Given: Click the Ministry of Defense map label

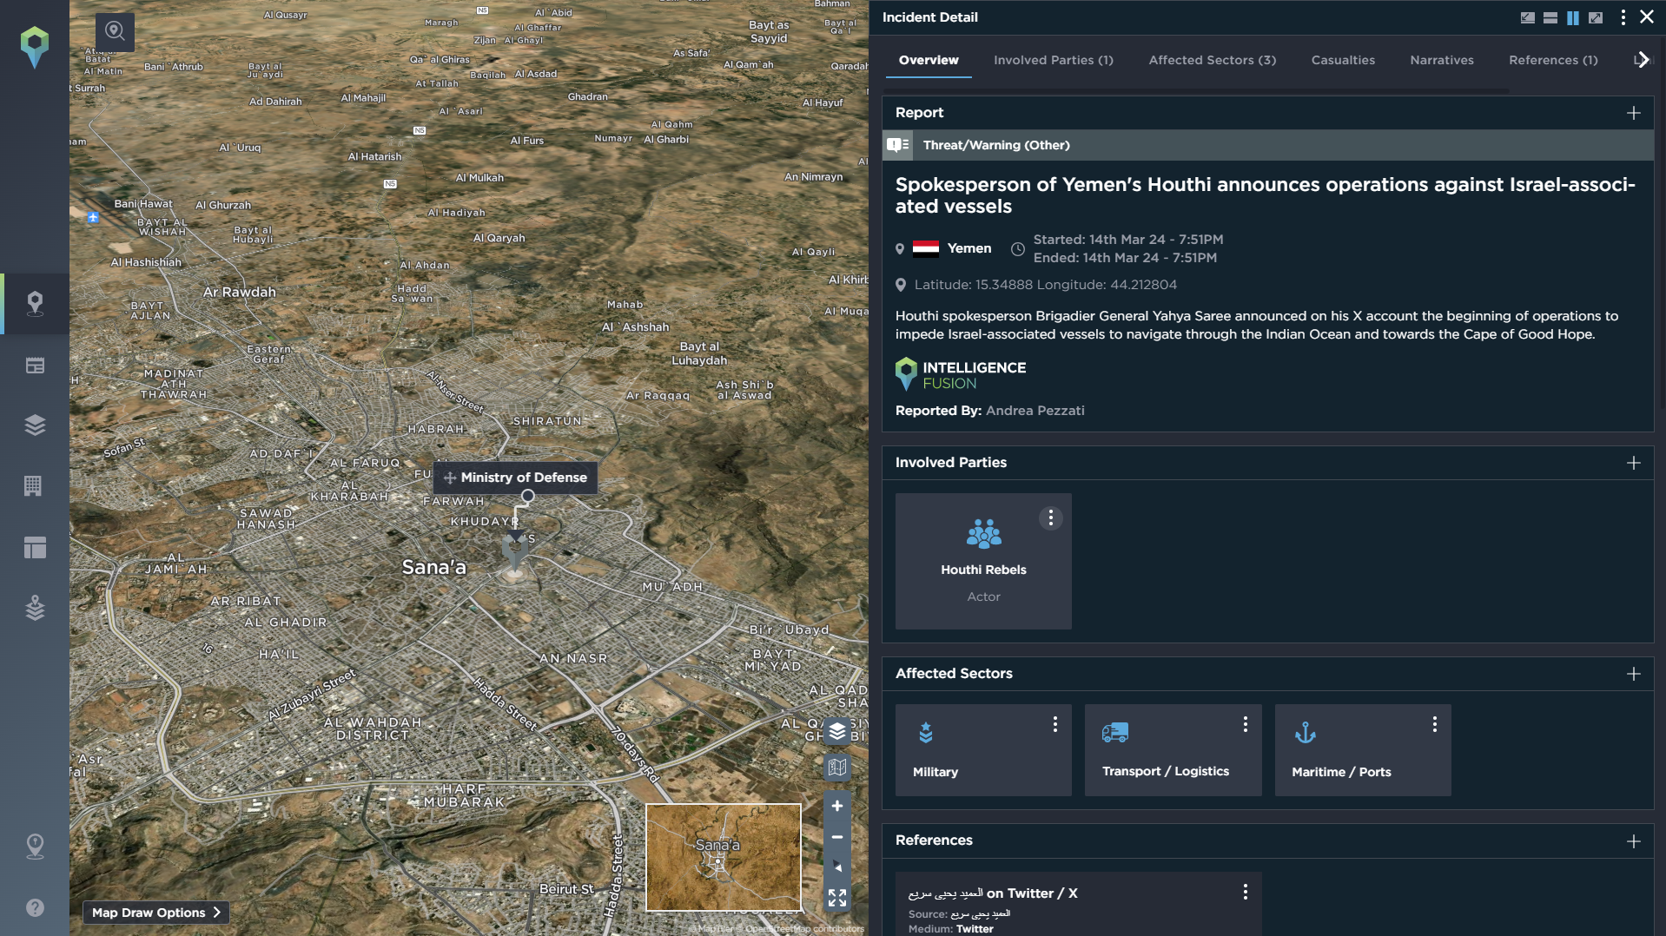Looking at the screenshot, I should (516, 478).
